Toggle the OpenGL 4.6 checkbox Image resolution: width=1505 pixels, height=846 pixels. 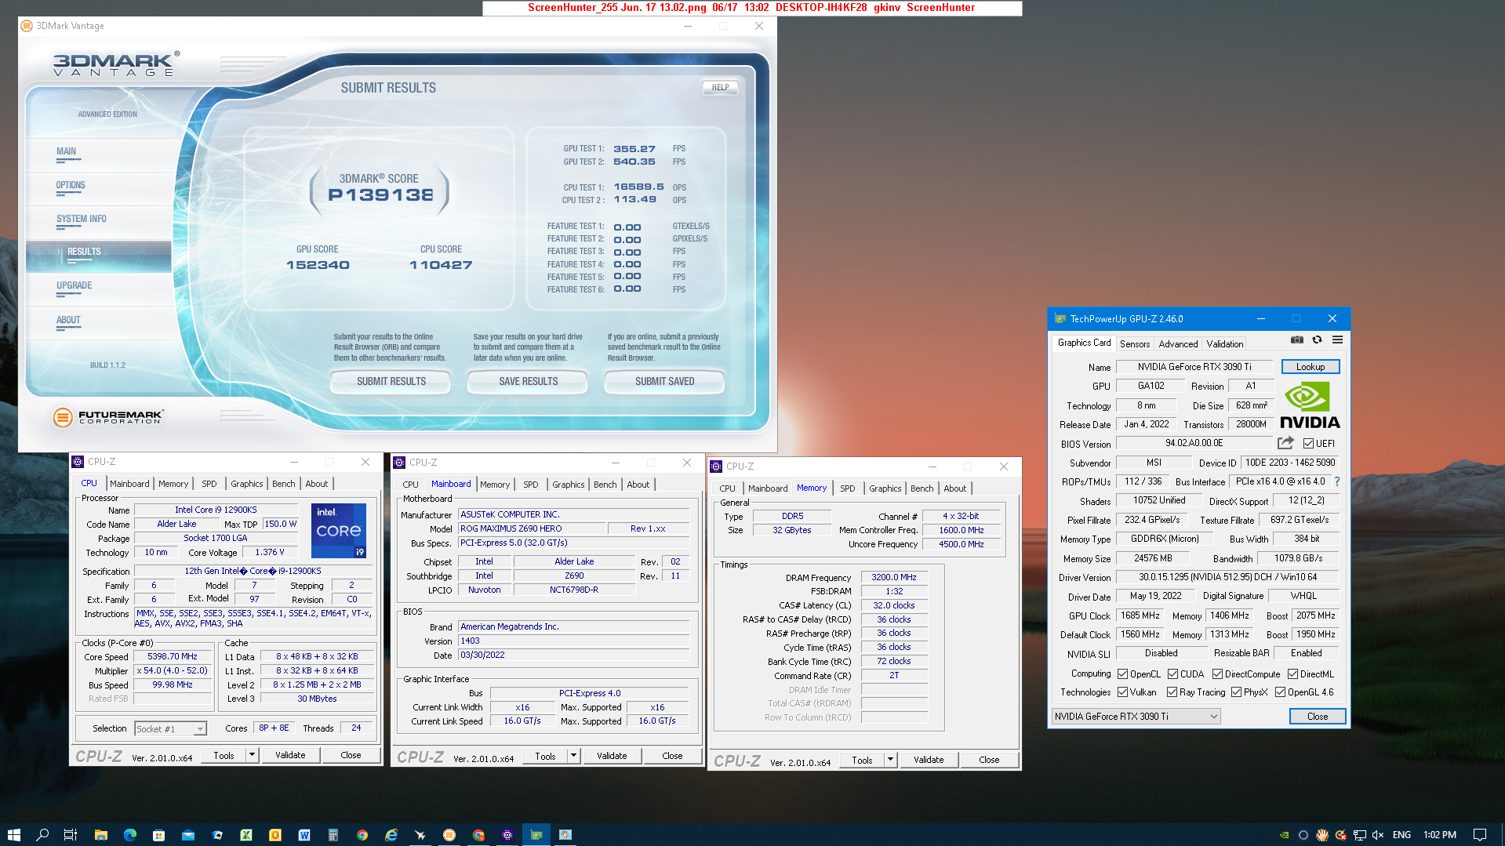(x=1280, y=692)
